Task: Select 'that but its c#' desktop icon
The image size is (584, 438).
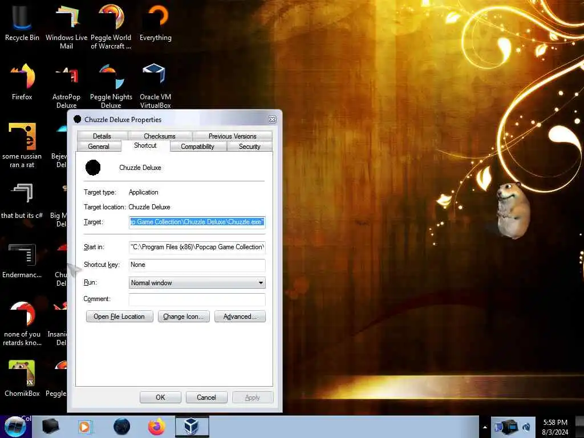Action: pos(22,200)
